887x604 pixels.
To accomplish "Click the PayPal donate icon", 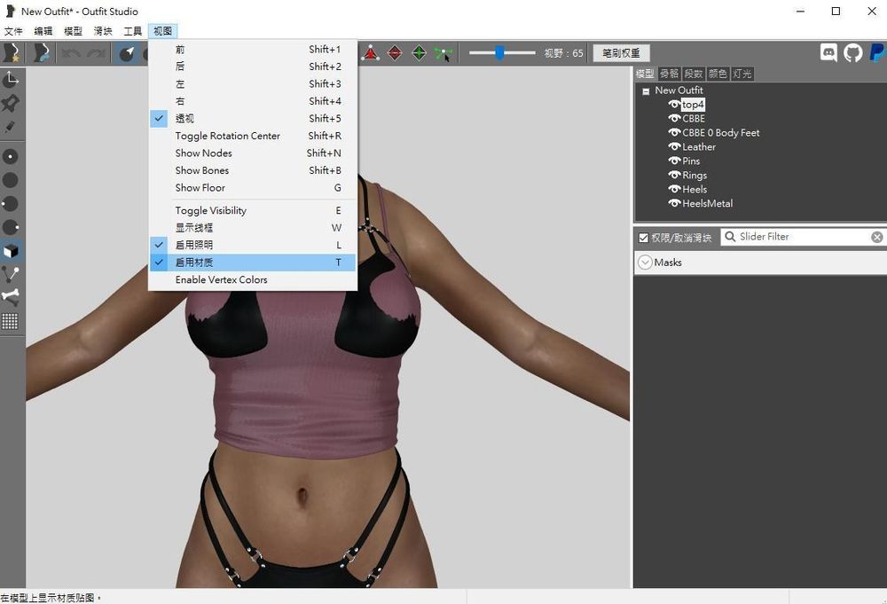I will point(876,53).
